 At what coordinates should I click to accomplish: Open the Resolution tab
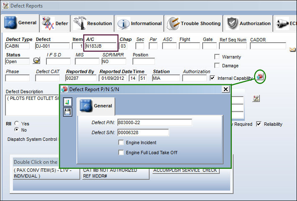click(x=92, y=23)
